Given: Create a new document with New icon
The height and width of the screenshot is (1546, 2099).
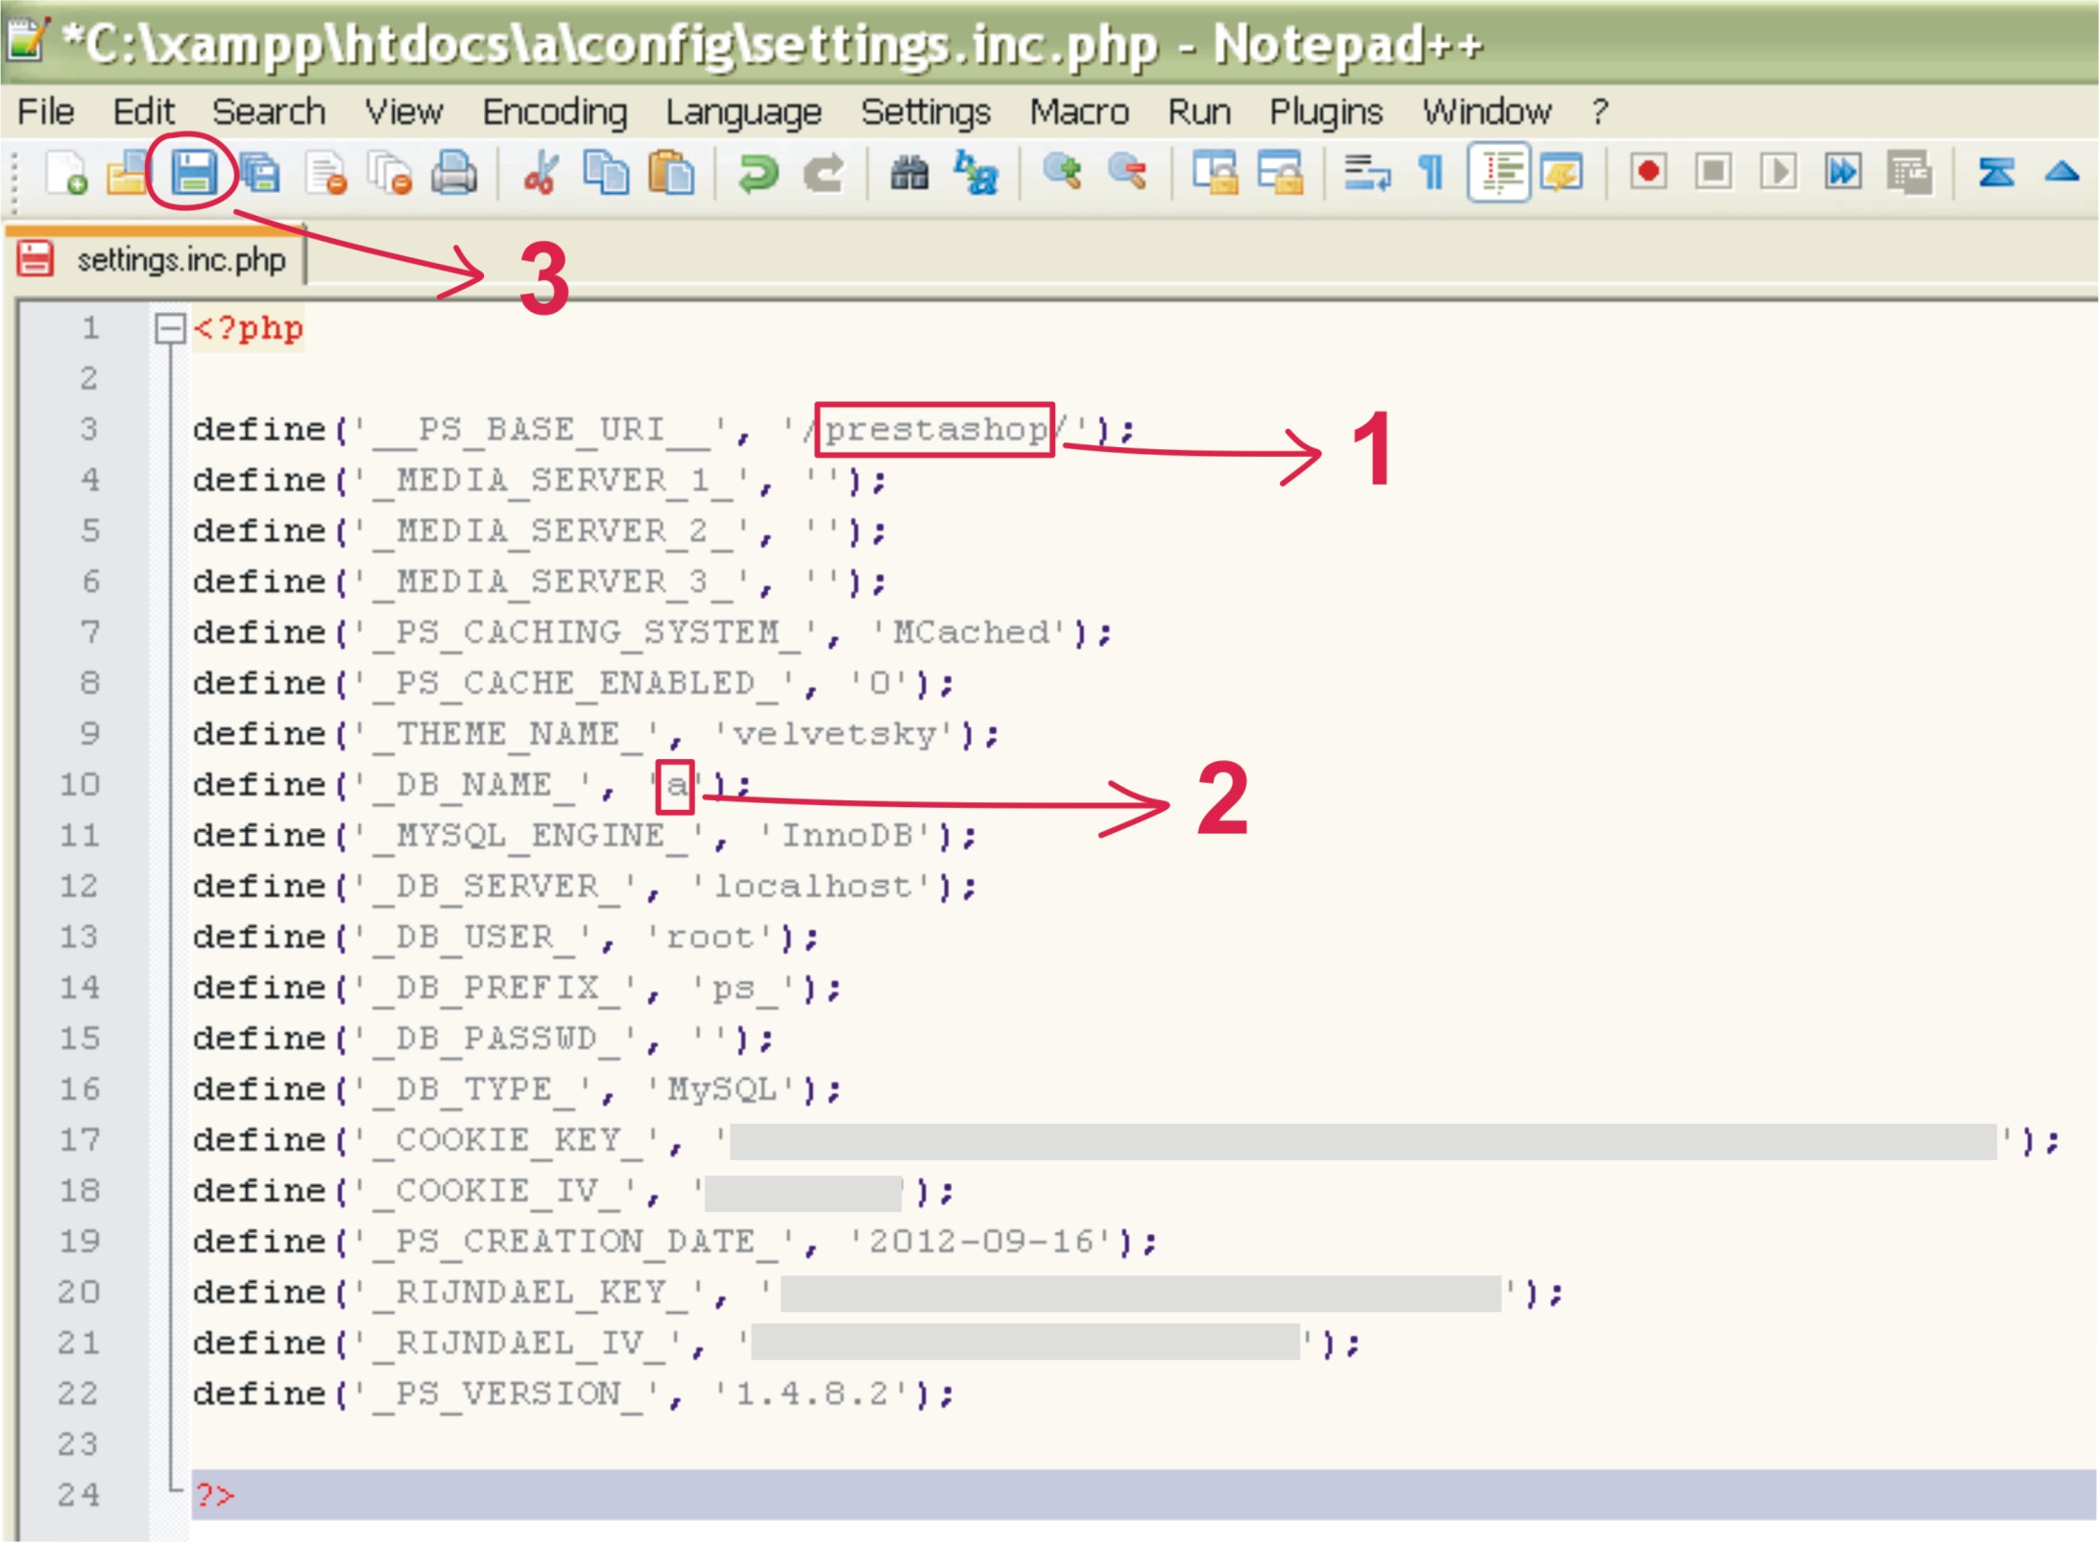Looking at the screenshot, I should (x=67, y=175).
